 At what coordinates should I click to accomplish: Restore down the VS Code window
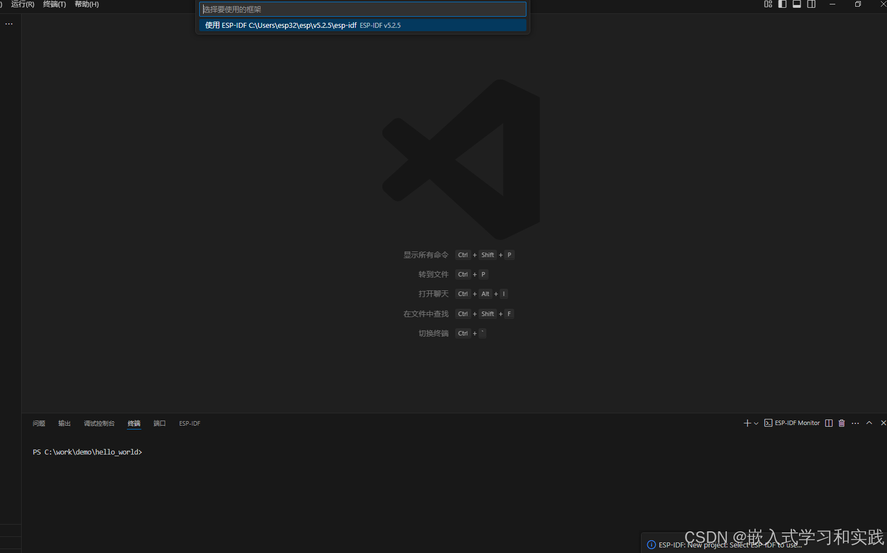858,4
